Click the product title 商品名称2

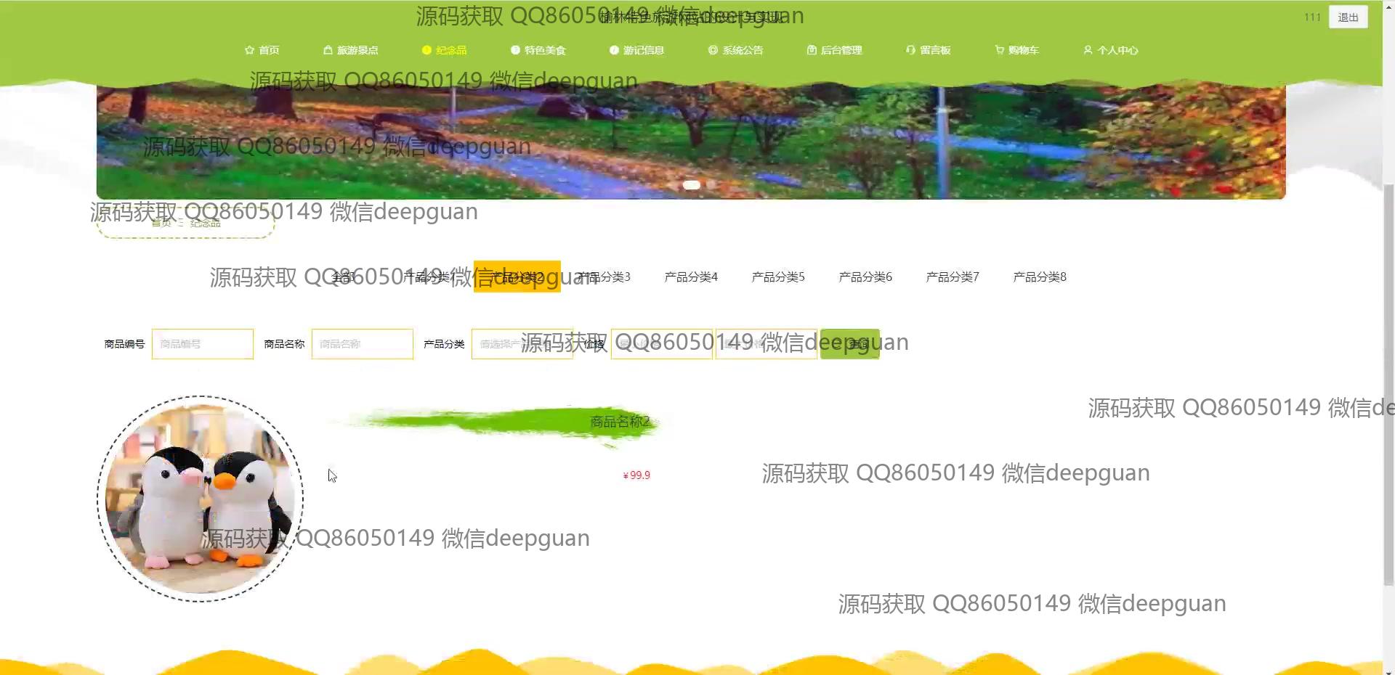[x=620, y=422]
